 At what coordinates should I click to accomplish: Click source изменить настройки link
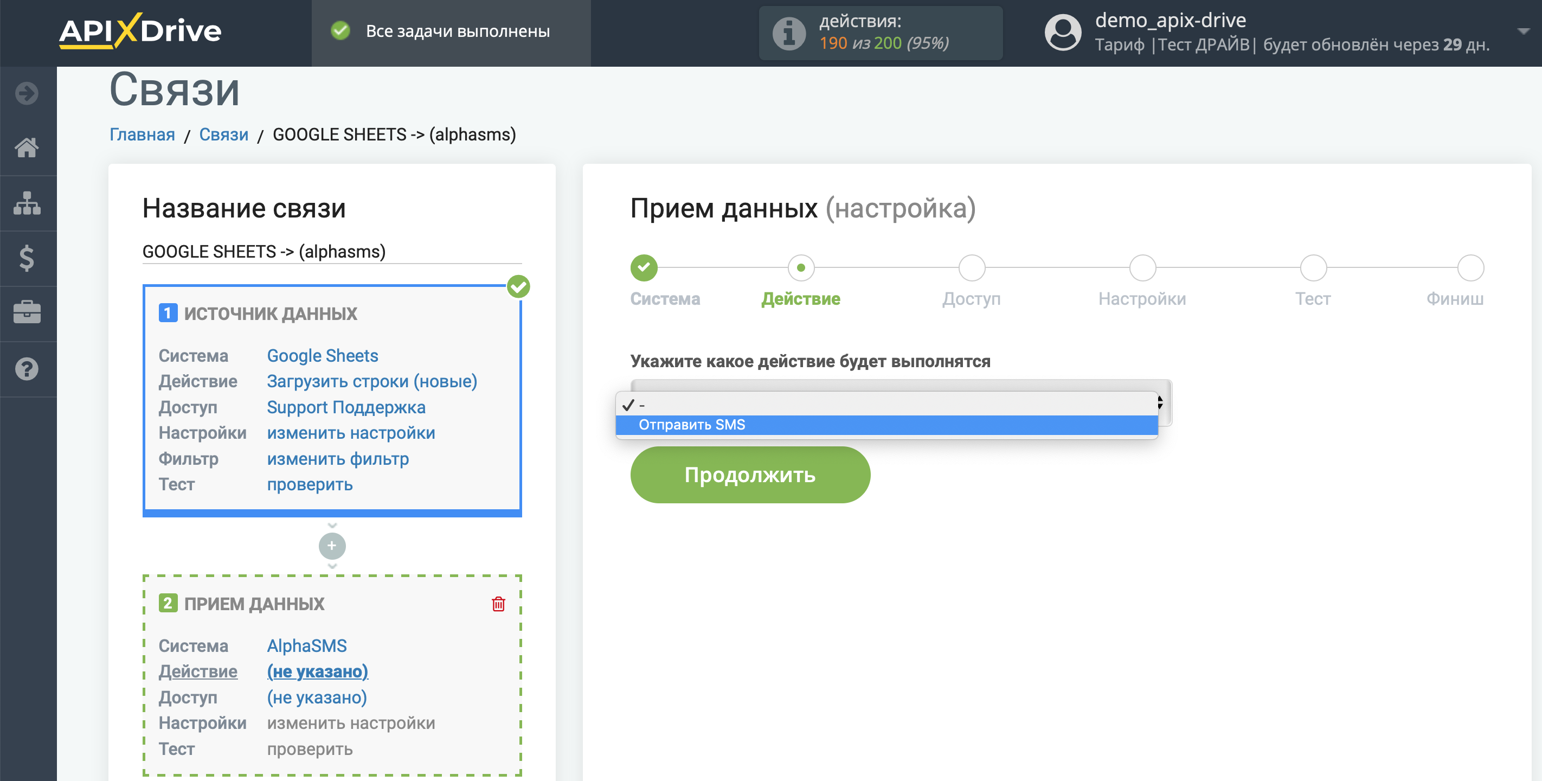(x=351, y=433)
